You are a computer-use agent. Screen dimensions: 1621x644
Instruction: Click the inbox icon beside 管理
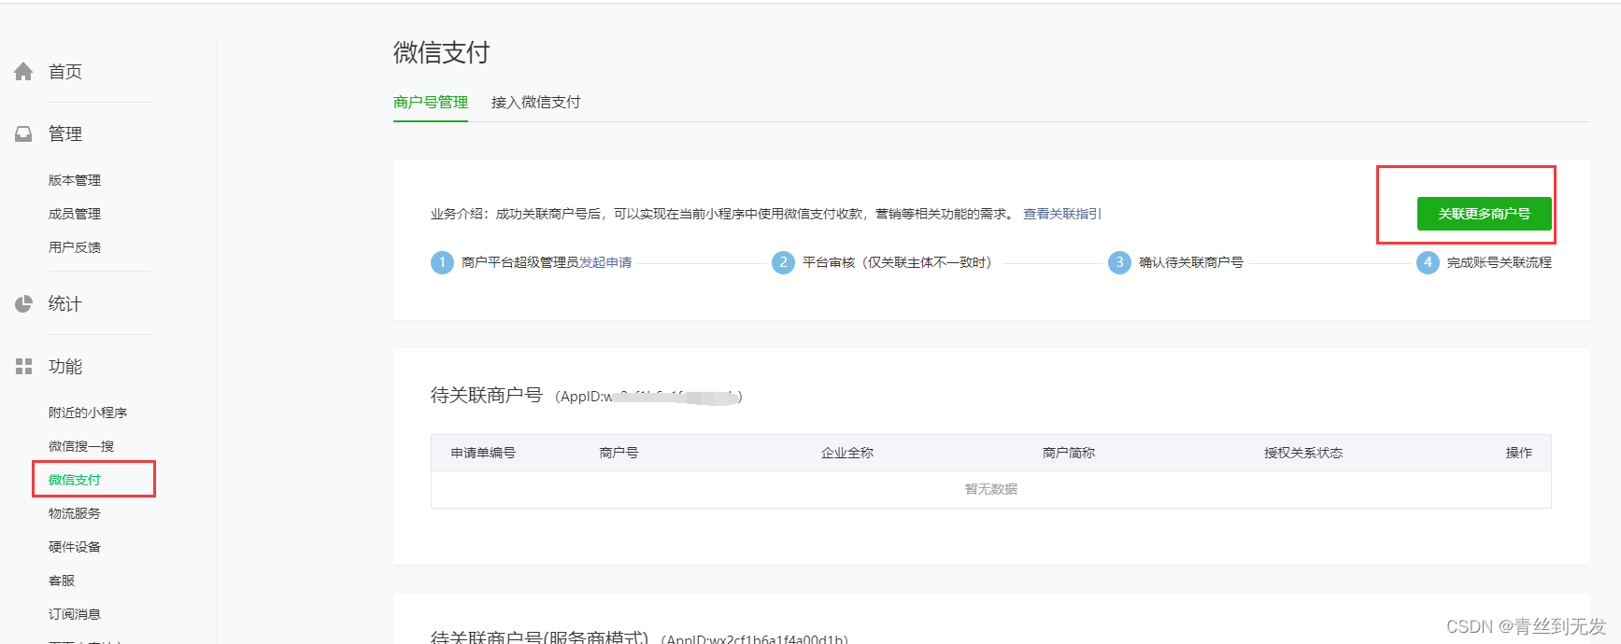click(x=23, y=134)
